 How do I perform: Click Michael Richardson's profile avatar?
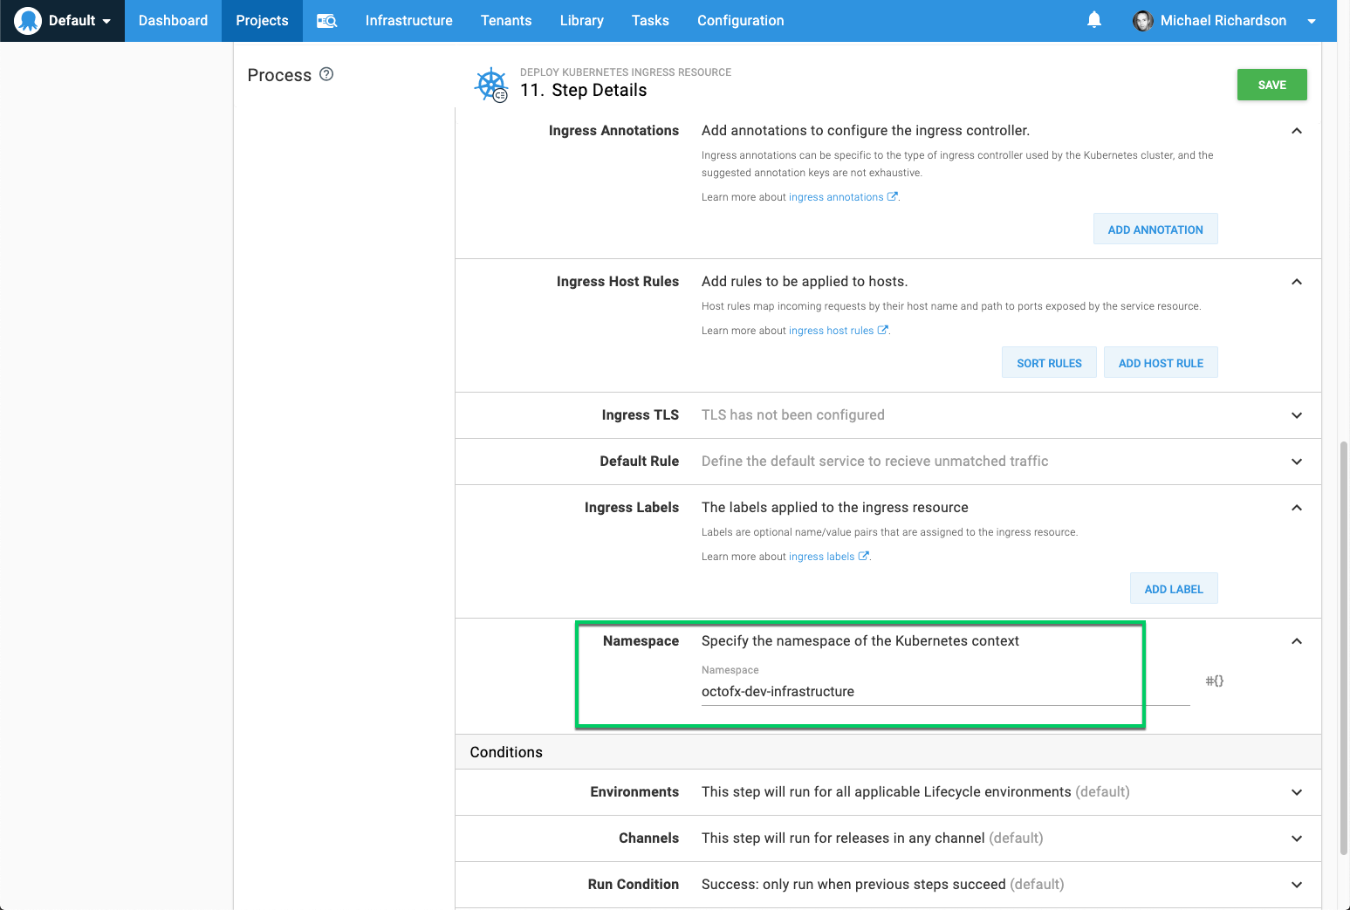tap(1142, 20)
